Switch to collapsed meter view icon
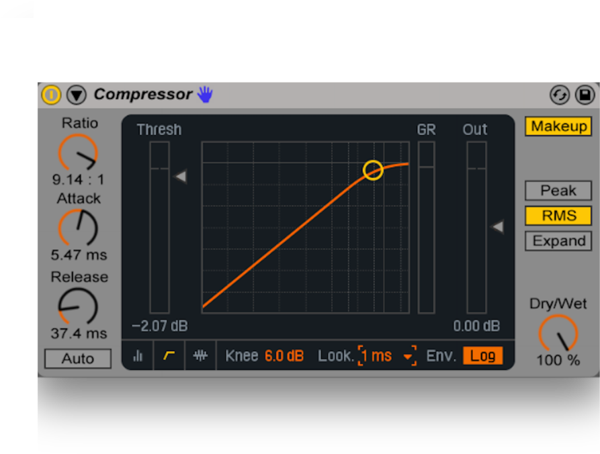 [x=138, y=356]
